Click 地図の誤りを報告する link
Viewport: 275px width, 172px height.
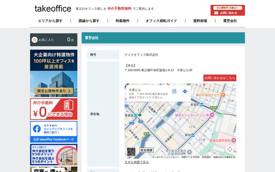tap(224, 157)
